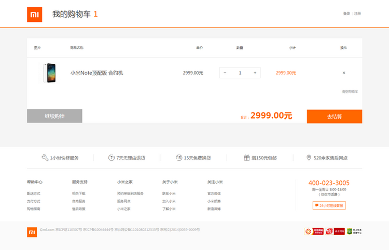
Task: Open the 服务网点 footer link
Action: click(124, 201)
